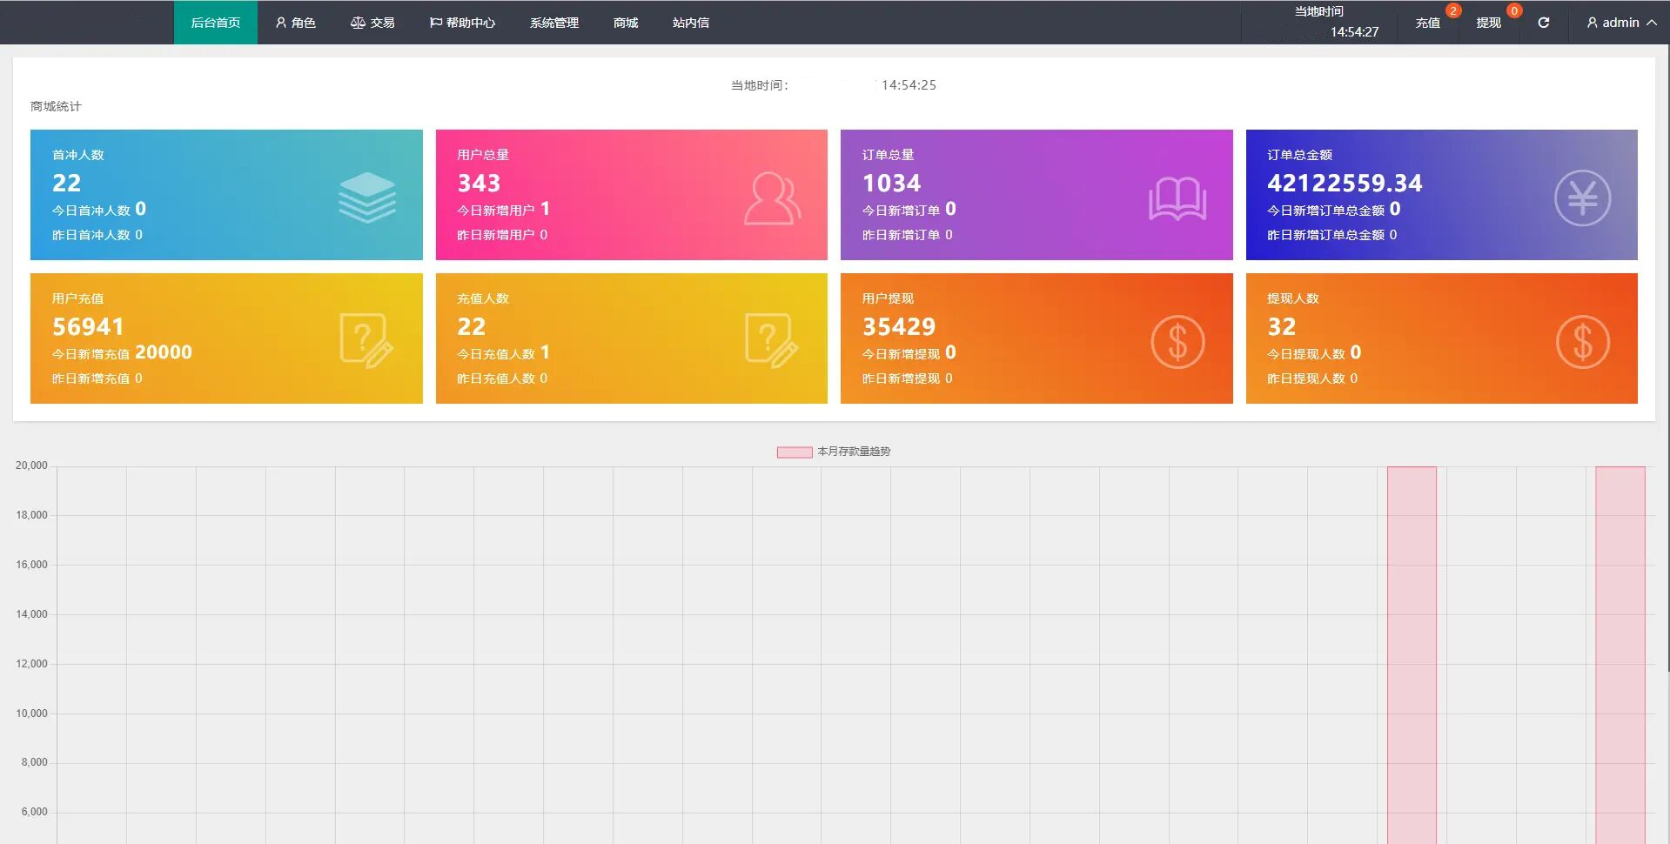Click the refresh icon in the top bar
The width and height of the screenshot is (1670, 844).
pos(1543,23)
